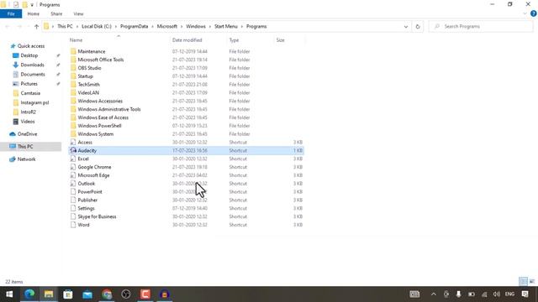Image resolution: width=538 pixels, height=302 pixels.
Task: Open the Home ribbon tab
Action: 34,13
